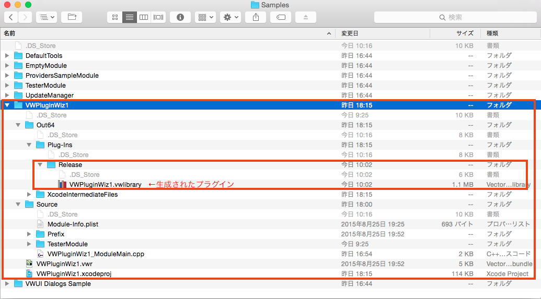Expand the TesterModule folder at top level
Image resolution: width=541 pixels, height=299 pixels.
pos(7,86)
